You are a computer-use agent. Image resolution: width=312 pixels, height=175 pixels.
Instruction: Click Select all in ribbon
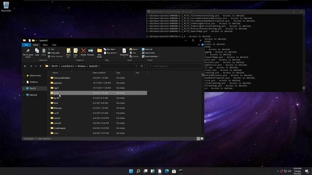coord(147,49)
